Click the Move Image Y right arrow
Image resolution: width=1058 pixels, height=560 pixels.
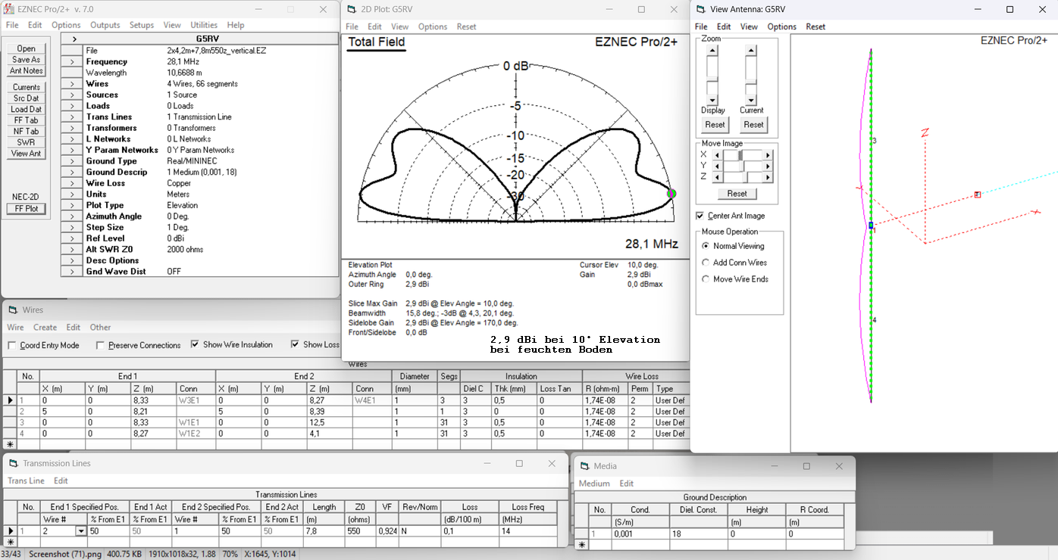(768, 166)
